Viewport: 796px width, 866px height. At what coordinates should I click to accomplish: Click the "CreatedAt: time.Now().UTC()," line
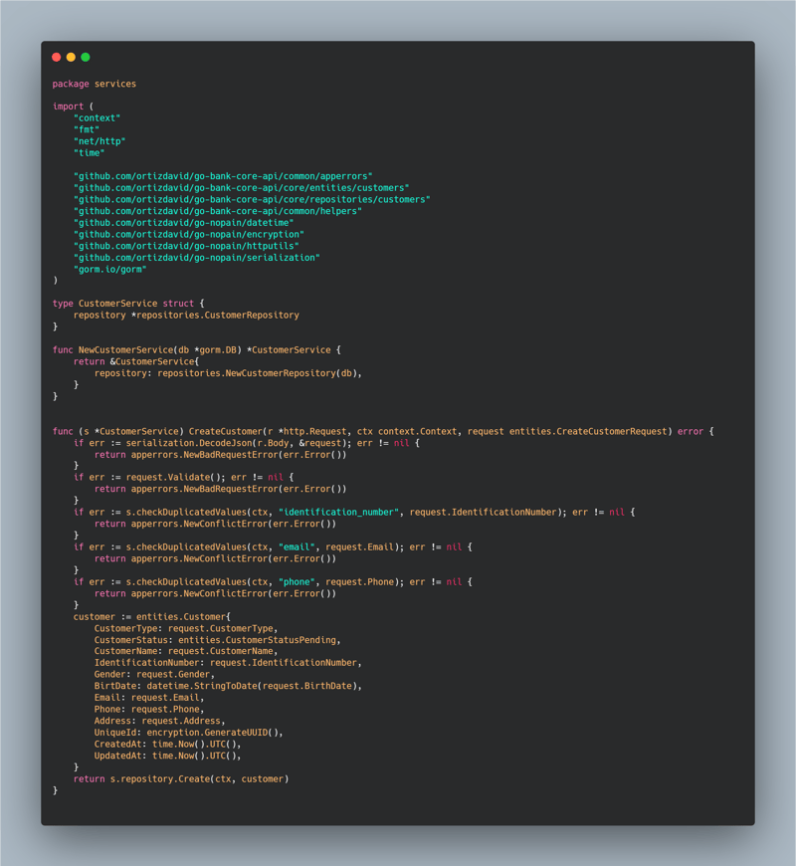(x=168, y=744)
